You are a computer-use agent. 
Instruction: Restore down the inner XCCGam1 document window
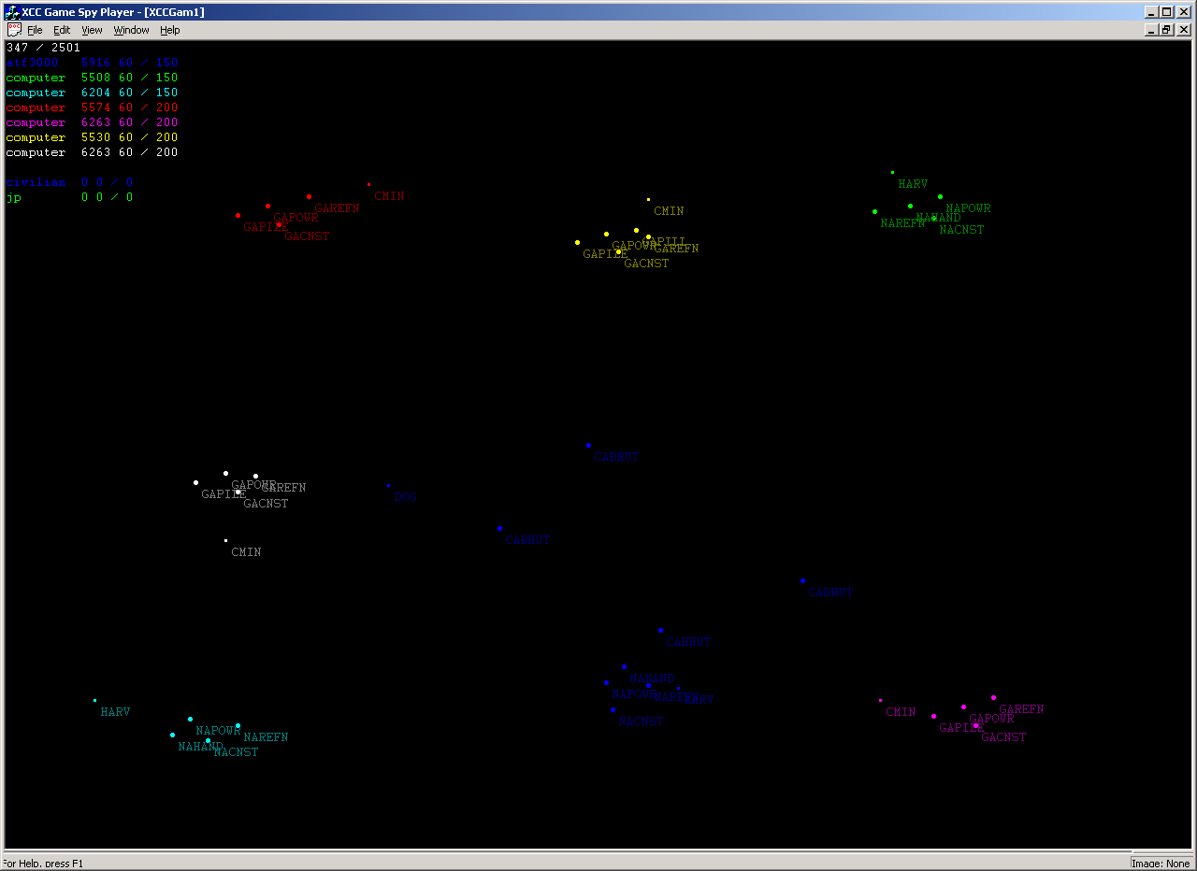[x=1166, y=30]
